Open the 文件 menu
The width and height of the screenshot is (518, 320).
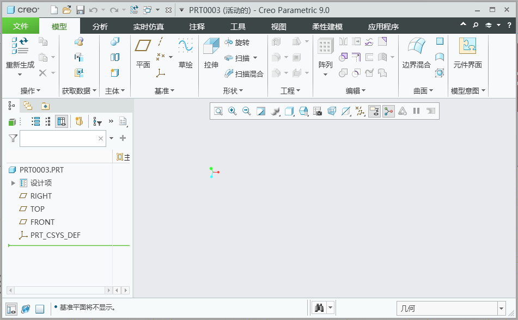pyautogui.click(x=21, y=26)
